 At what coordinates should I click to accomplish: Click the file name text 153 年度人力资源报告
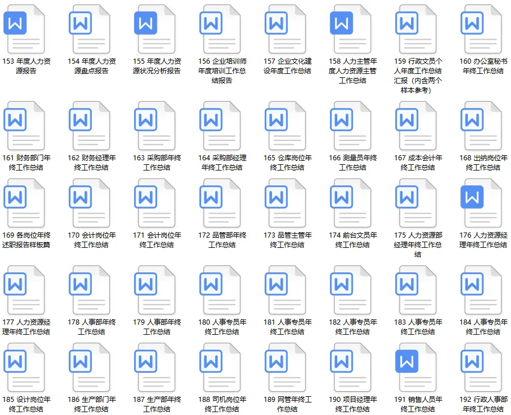point(26,66)
